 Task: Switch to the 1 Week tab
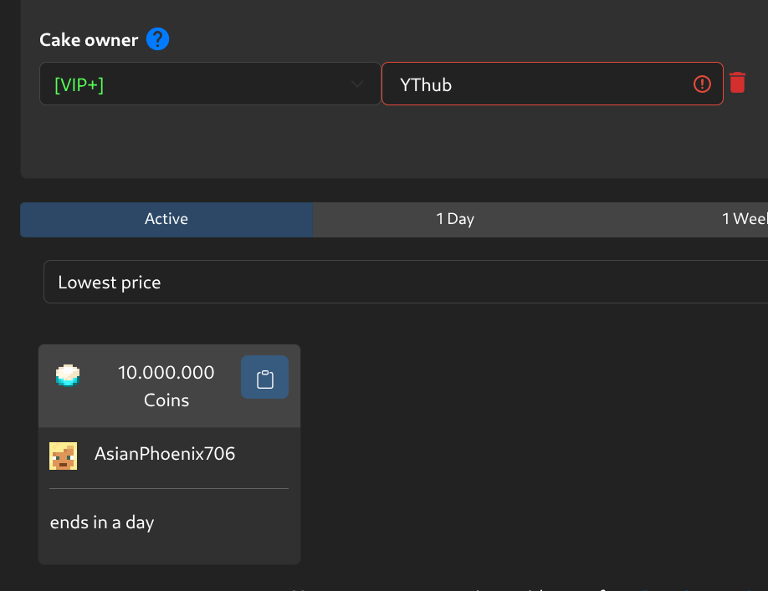[743, 219]
